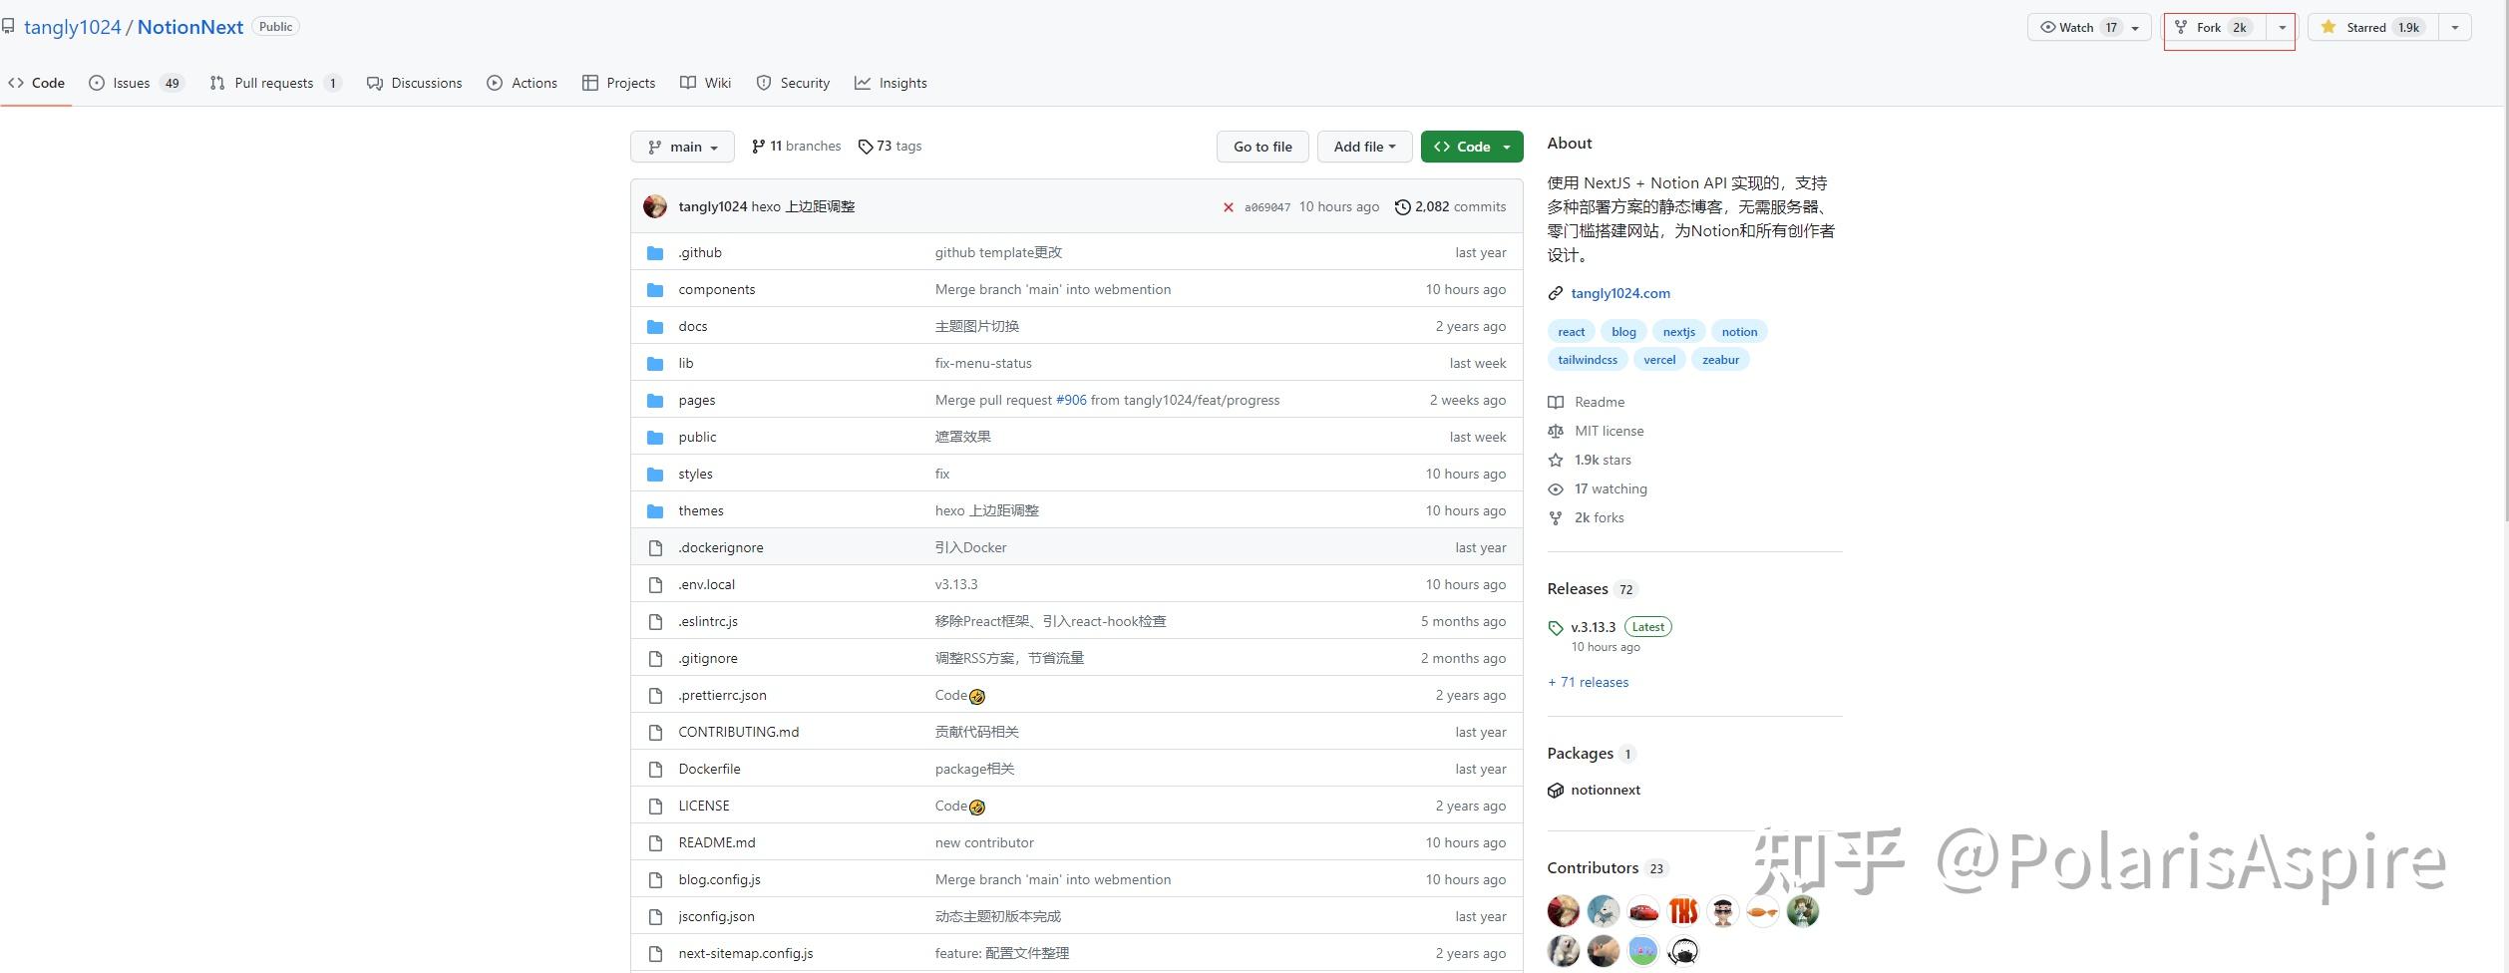This screenshot has width=2509, height=973.
Task: Open the green Code dropdown
Action: tap(1472, 147)
